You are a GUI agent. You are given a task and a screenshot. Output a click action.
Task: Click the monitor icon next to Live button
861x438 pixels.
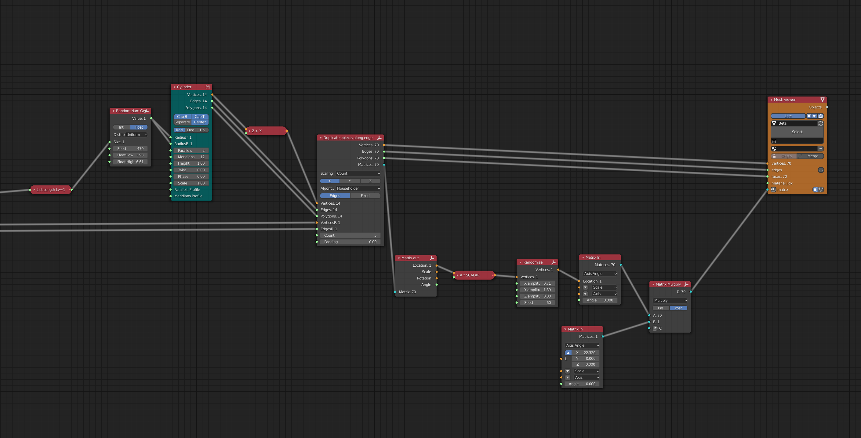809,116
